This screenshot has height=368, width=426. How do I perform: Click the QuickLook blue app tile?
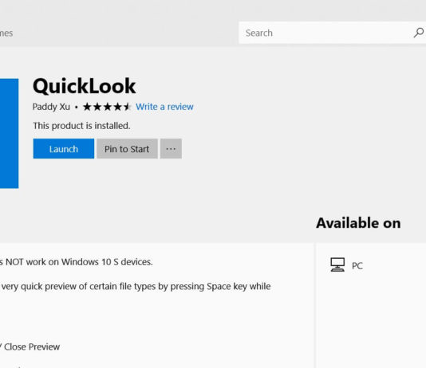tap(10, 134)
